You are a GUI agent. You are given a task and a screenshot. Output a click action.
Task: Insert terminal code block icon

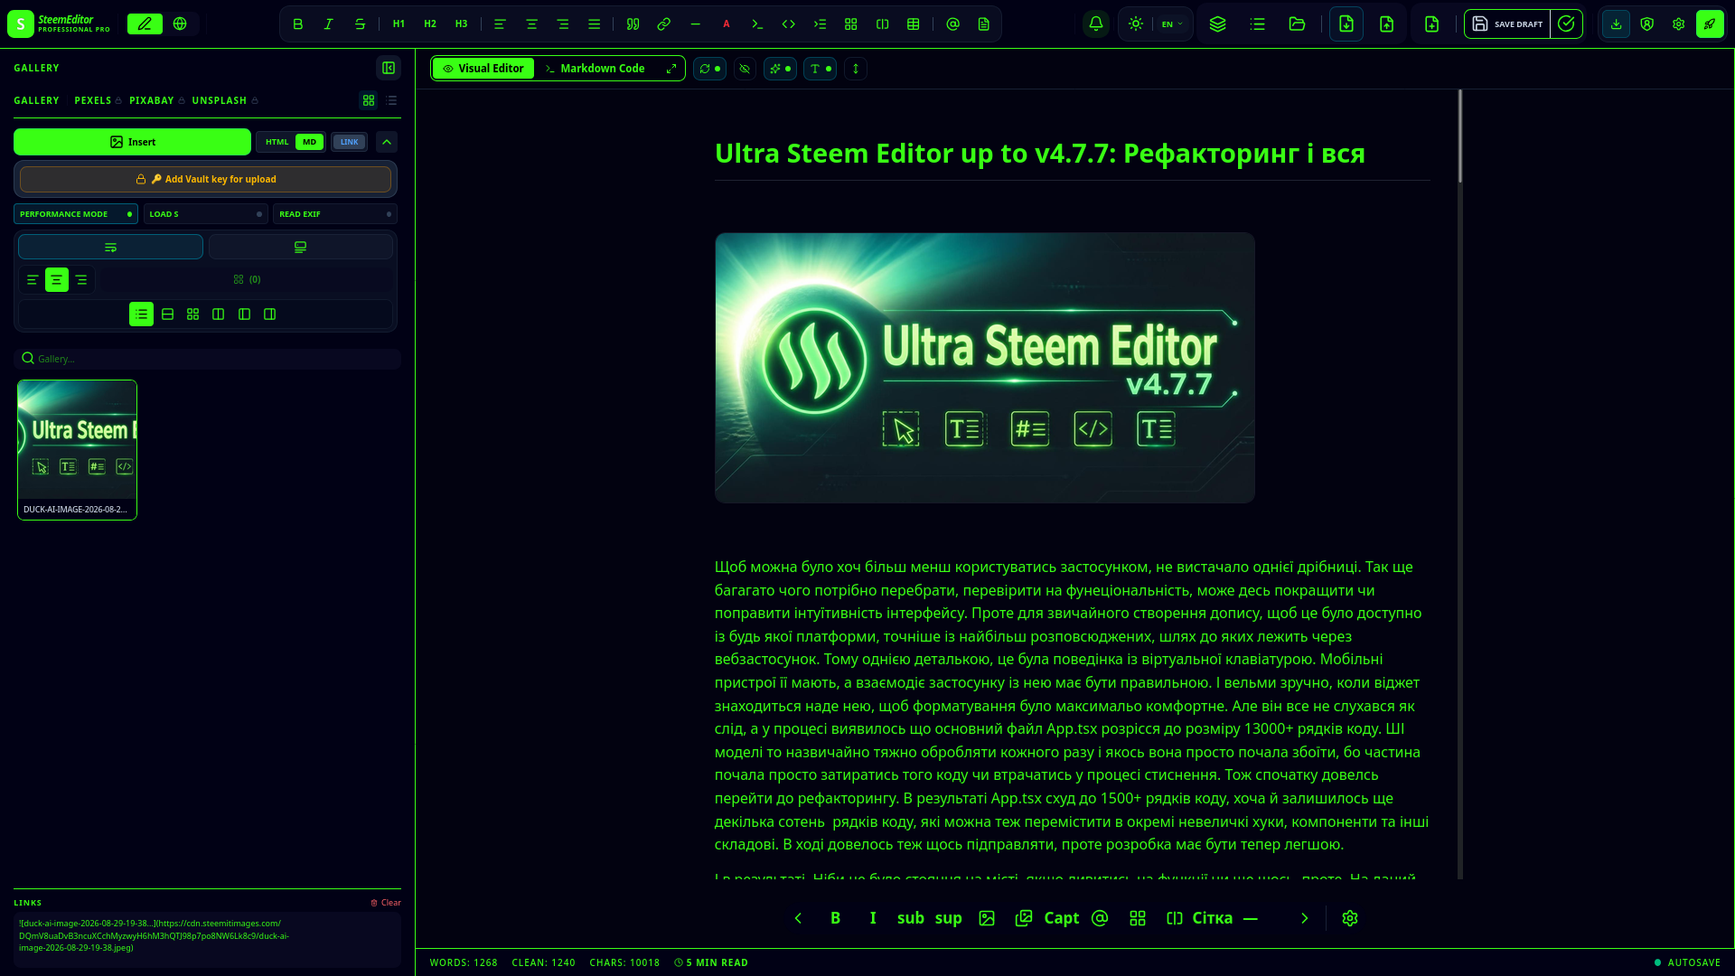pos(757,24)
